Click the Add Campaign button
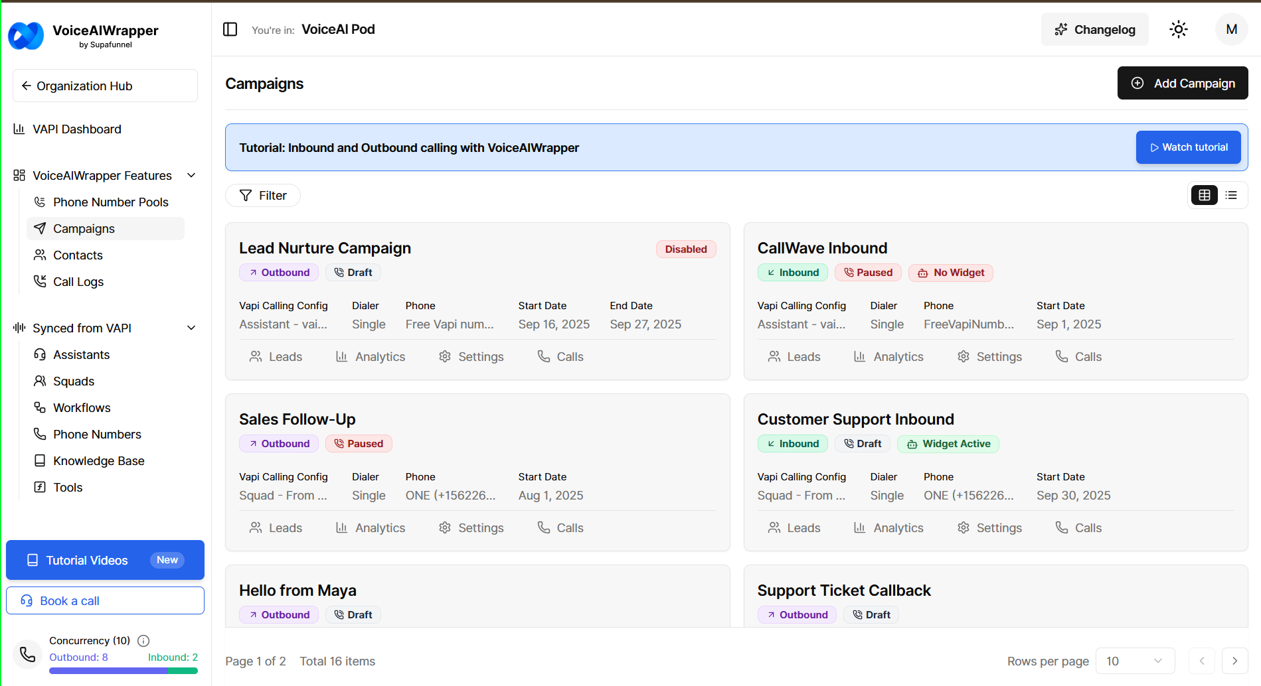This screenshot has width=1261, height=686. coord(1182,83)
